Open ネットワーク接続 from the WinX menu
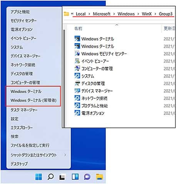The image size is (177, 184). coord(23,65)
